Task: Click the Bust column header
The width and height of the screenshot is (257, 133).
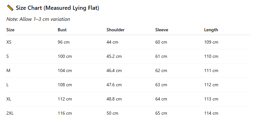Action: click(62, 30)
